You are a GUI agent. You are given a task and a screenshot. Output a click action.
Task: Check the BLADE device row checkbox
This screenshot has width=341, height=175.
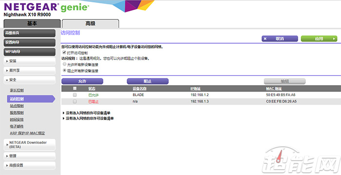75,95
